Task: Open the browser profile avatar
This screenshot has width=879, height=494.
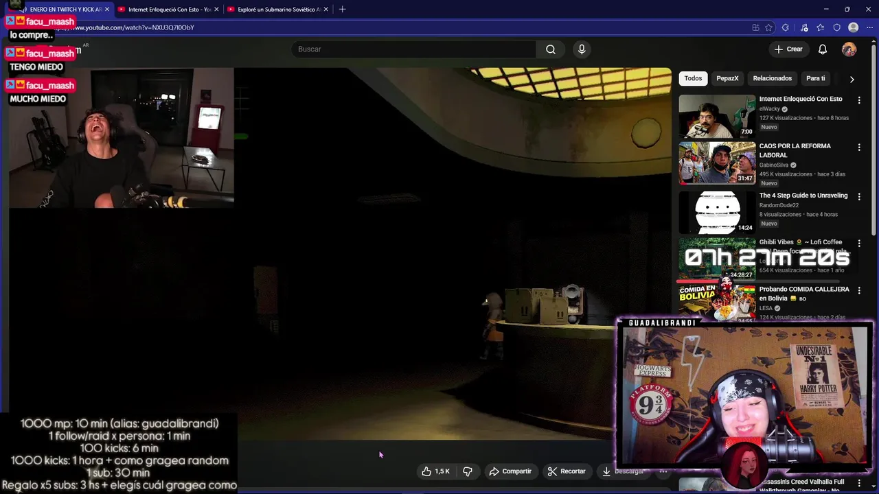Action: 854,27
